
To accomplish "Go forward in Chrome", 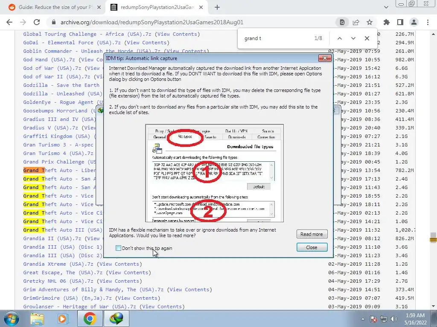I will tap(23, 22).
